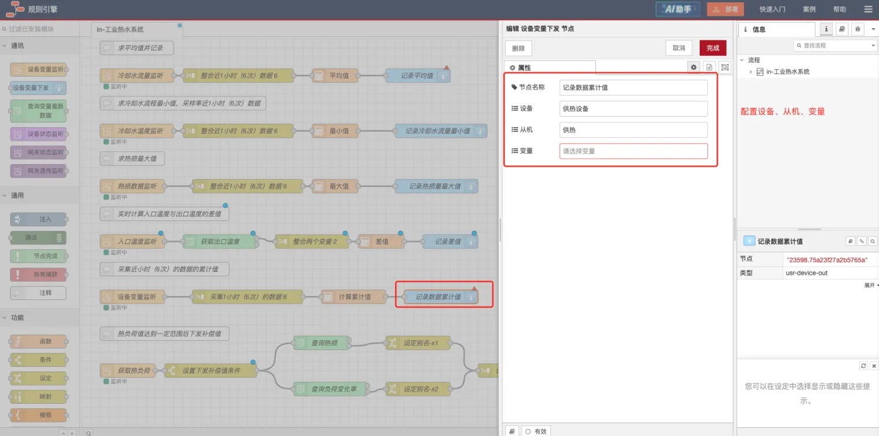Open the node appearance settings icon
Screen dimensions: 879x436
(725, 67)
